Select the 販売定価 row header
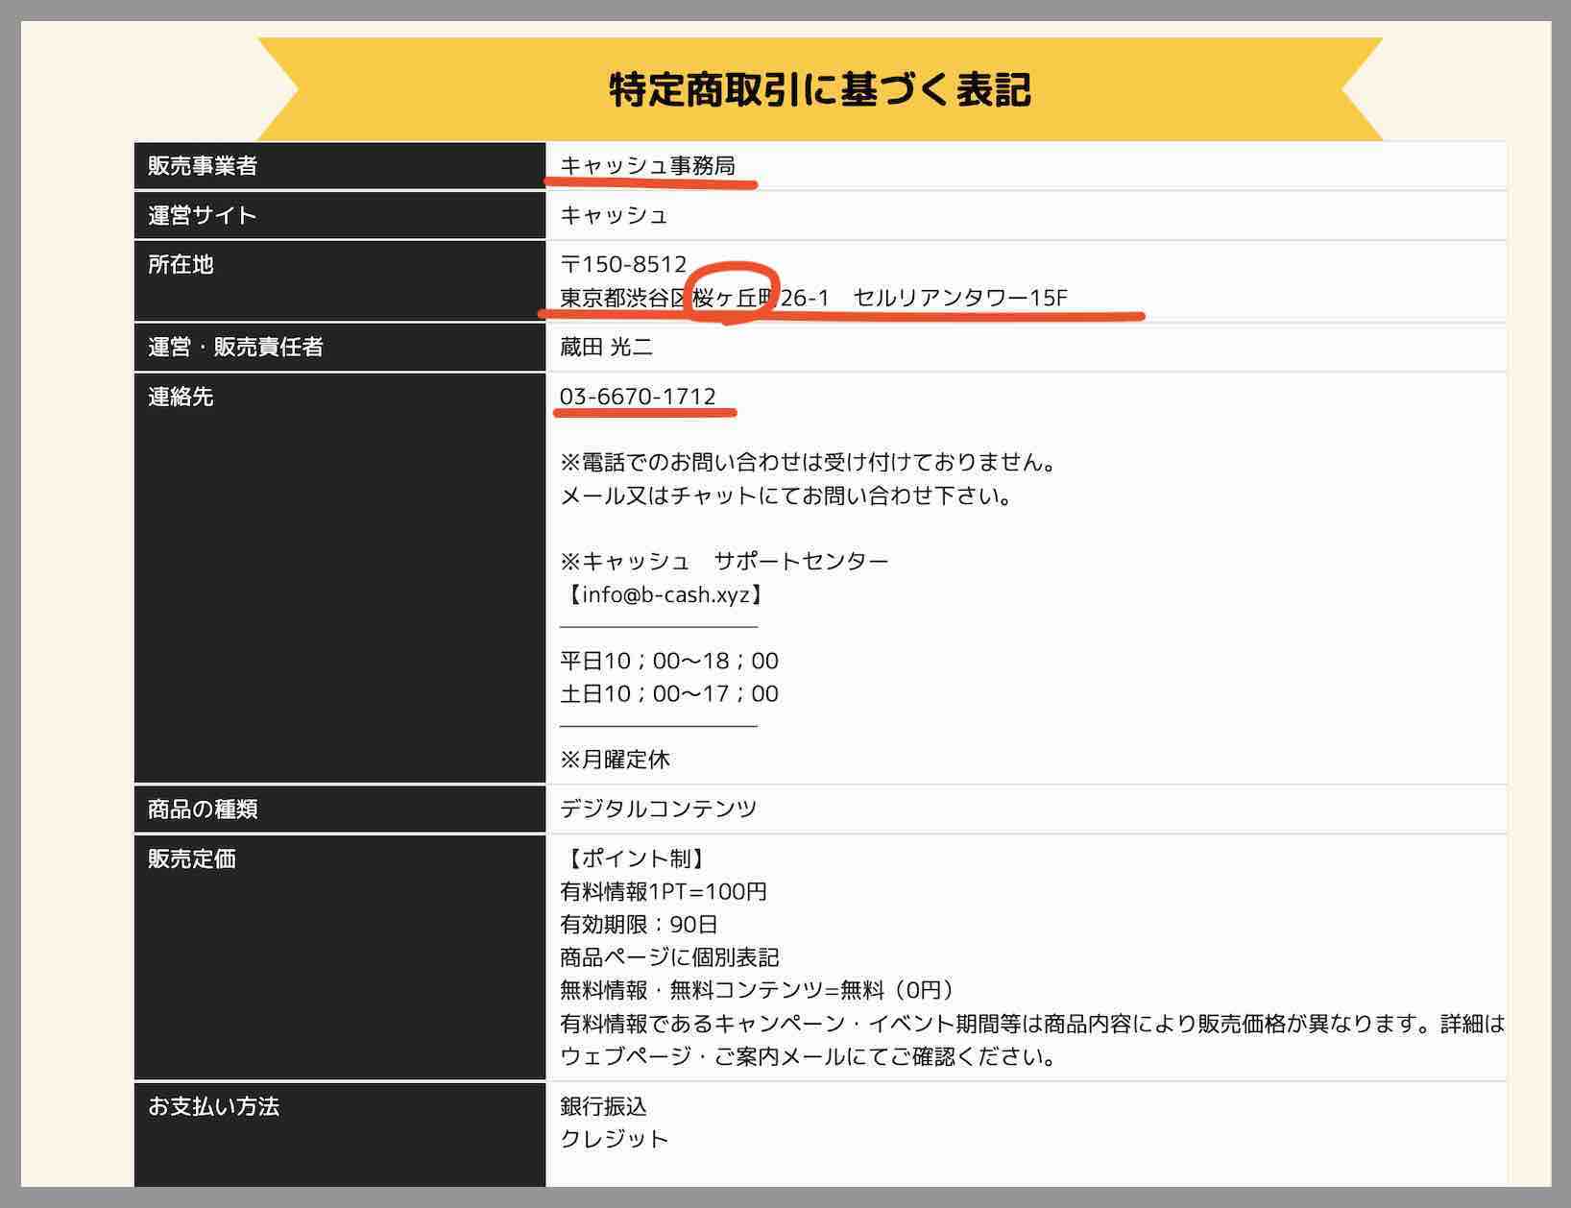Screen dimensions: 1571x1208 pyautogui.click(x=192, y=859)
